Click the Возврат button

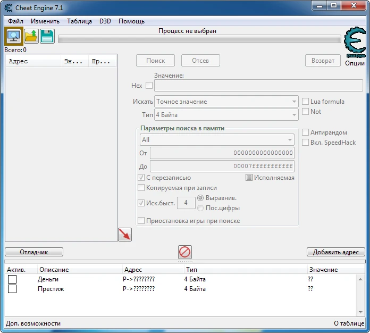click(x=323, y=61)
